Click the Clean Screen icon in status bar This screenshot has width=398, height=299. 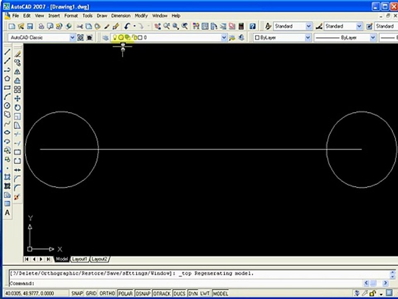(x=389, y=294)
